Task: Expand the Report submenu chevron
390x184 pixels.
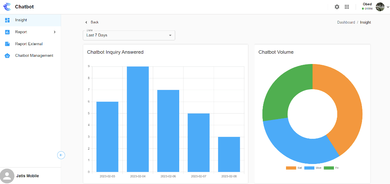Action: pyautogui.click(x=54, y=32)
